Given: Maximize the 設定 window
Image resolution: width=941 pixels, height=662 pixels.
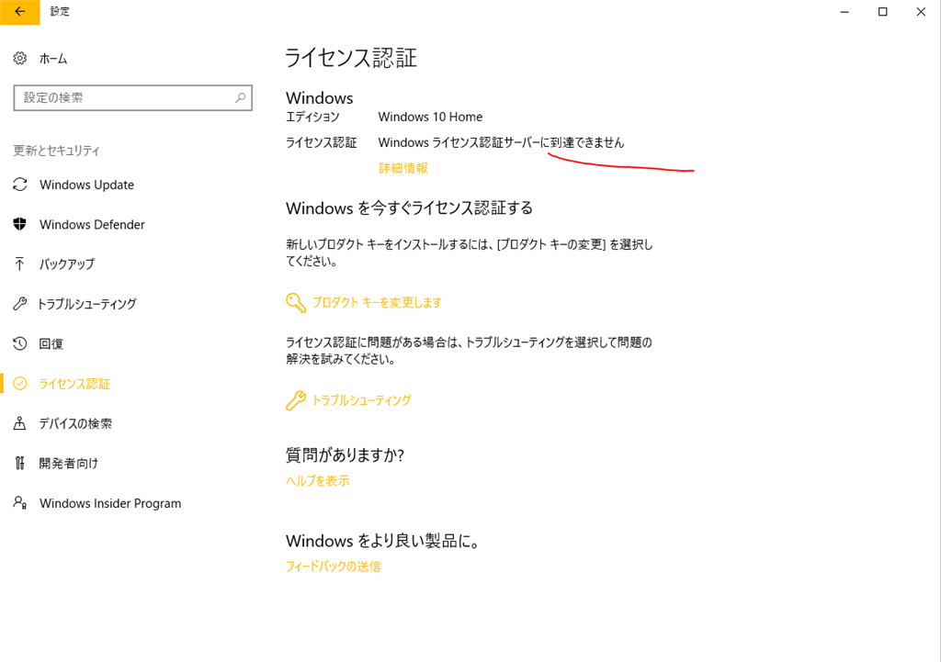Looking at the screenshot, I should tap(883, 12).
